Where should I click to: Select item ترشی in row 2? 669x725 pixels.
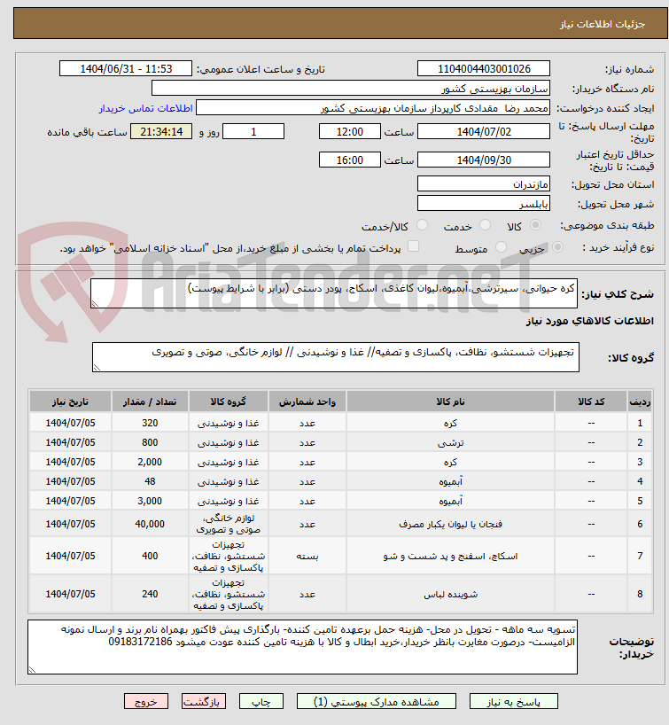(x=450, y=442)
